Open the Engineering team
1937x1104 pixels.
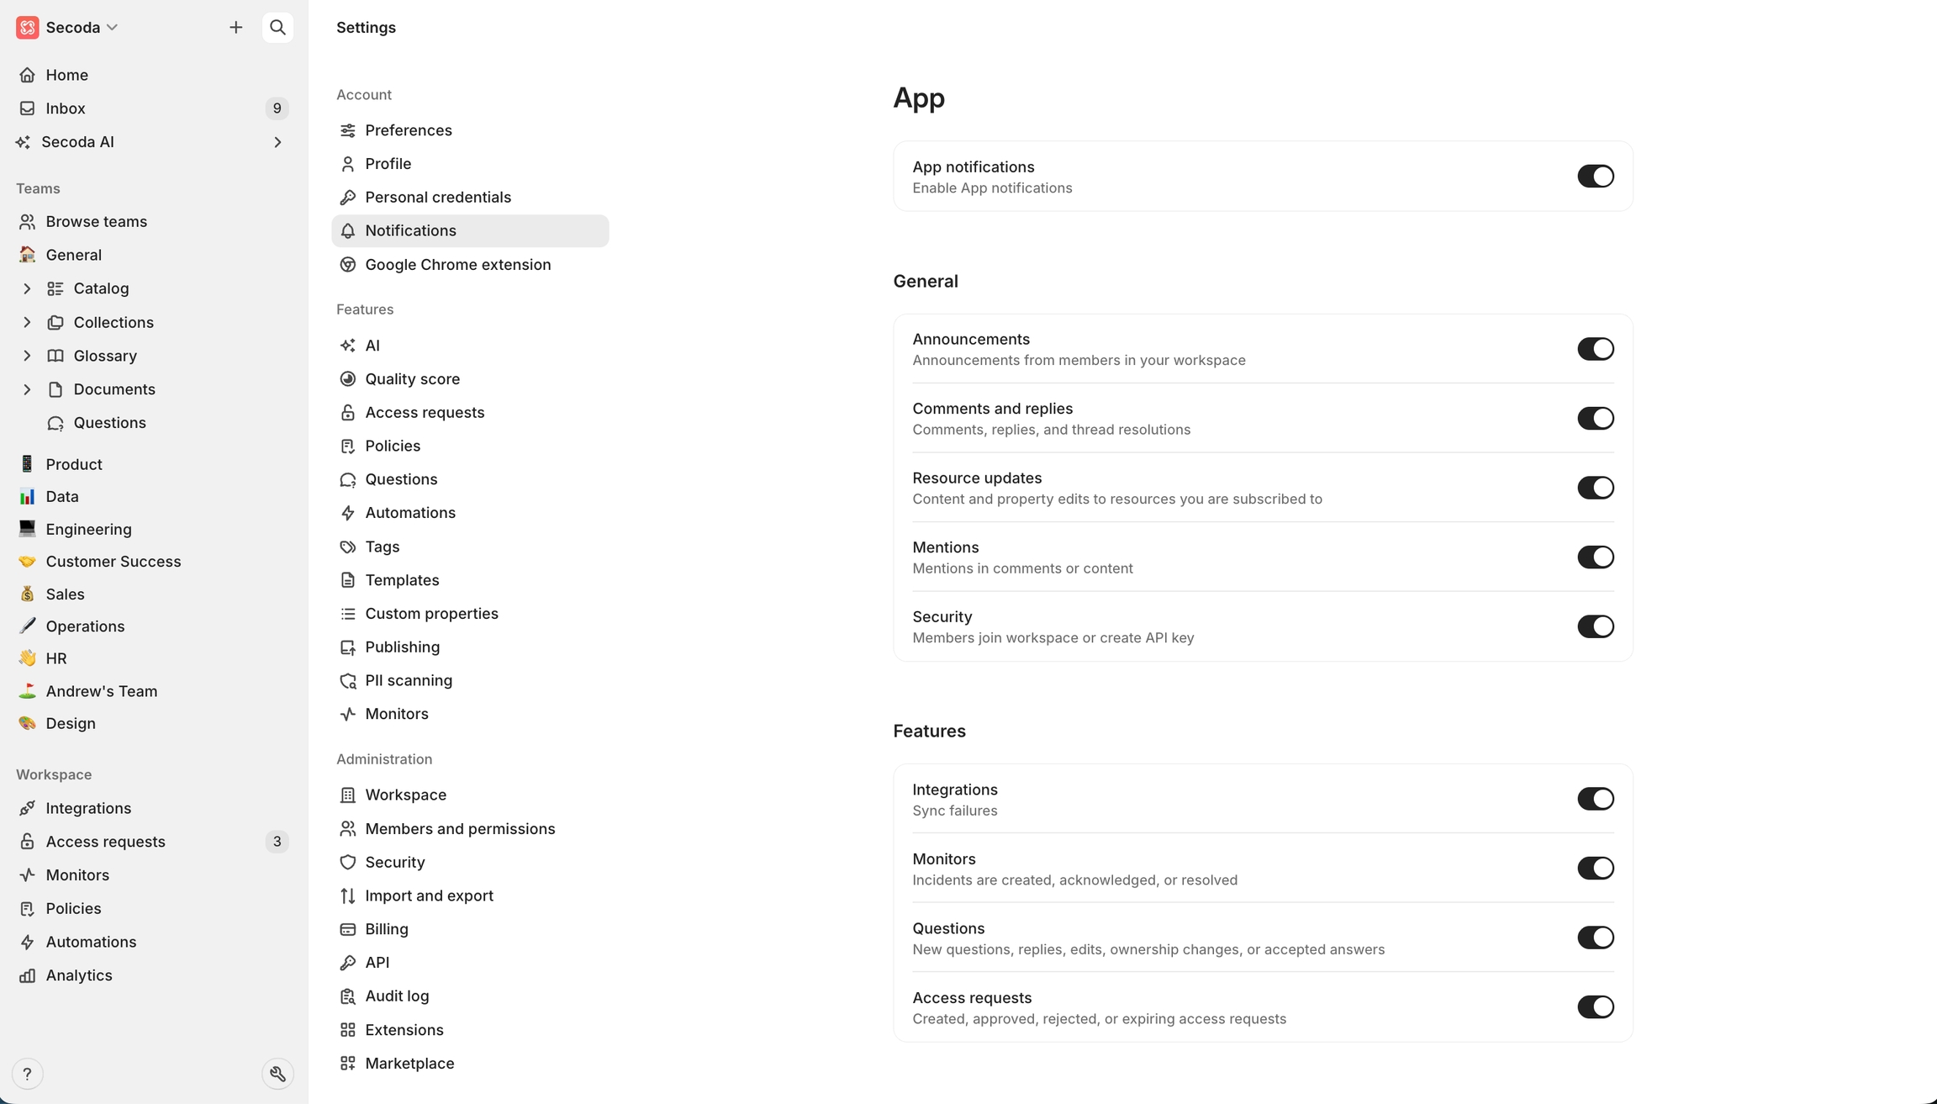(x=88, y=530)
